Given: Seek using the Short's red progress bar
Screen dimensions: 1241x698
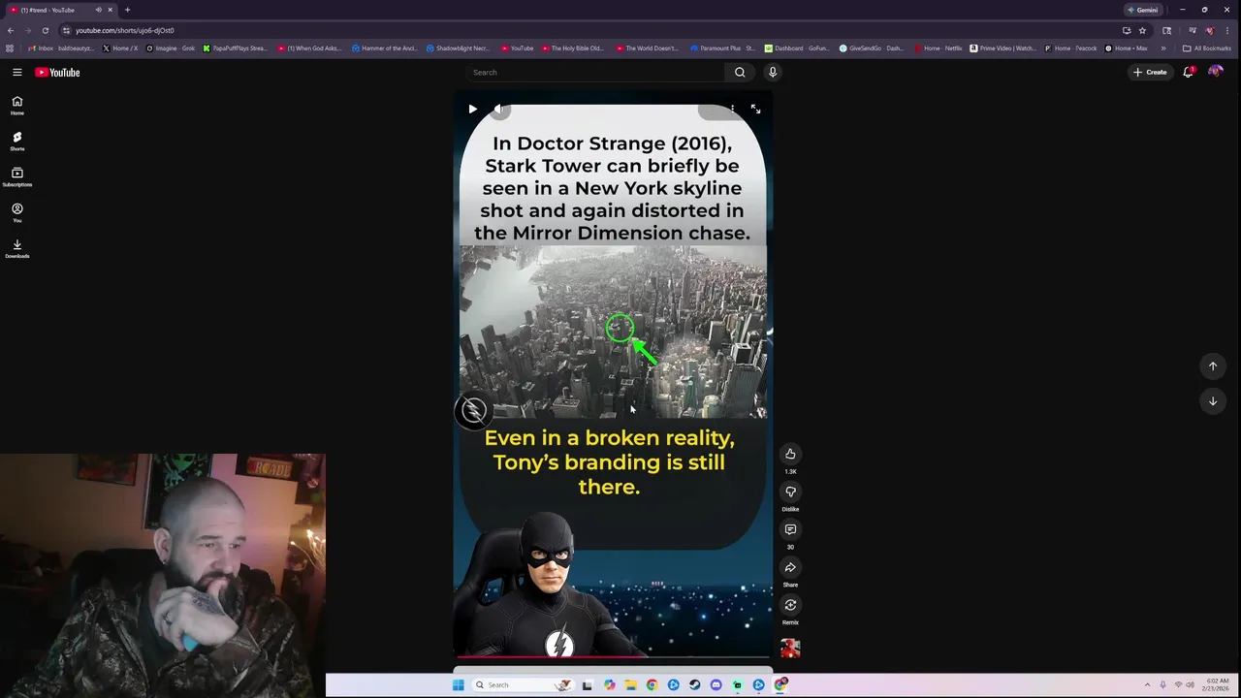Looking at the screenshot, I should [x=613, y=657].
